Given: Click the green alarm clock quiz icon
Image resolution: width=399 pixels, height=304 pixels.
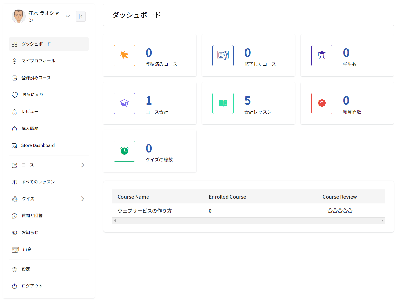Looking at the screenshot, I should (124, 151).
